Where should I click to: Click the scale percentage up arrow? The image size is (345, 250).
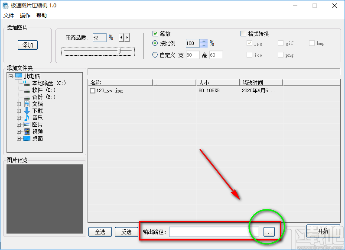pos(204,41)
